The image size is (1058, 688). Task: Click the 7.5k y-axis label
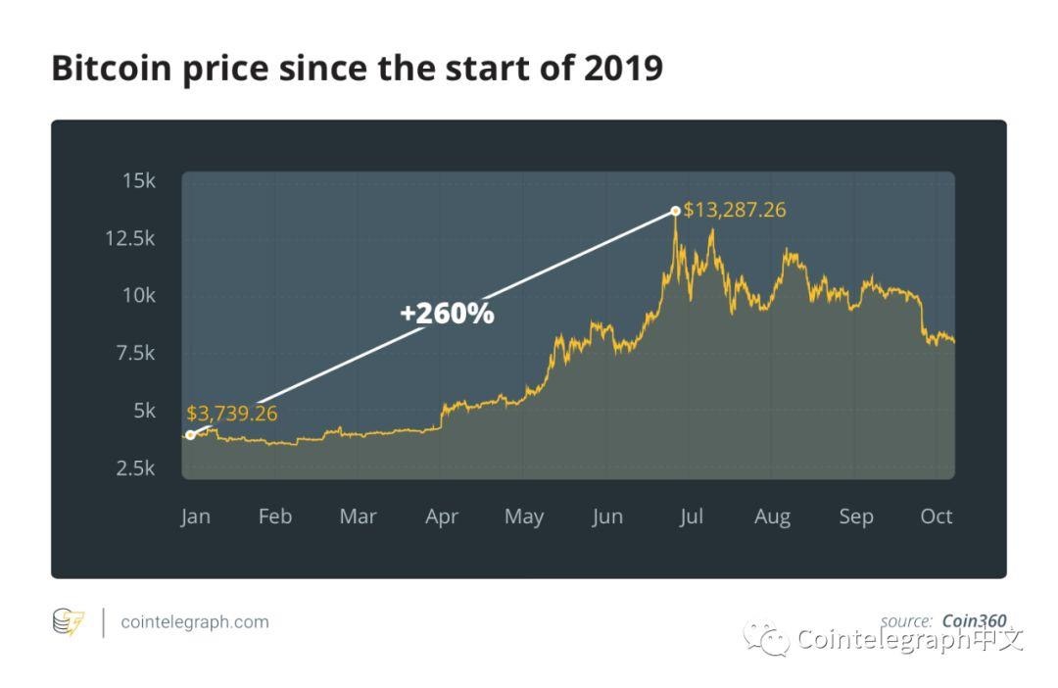point(135,353)
